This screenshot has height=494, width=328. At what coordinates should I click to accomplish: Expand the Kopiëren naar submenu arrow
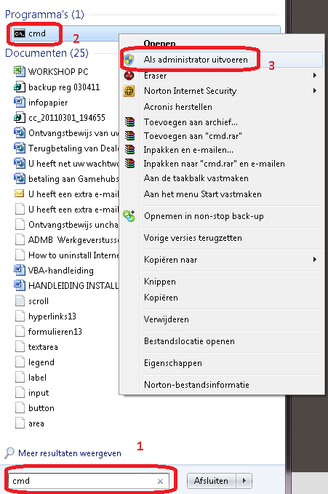coord(314,259)
